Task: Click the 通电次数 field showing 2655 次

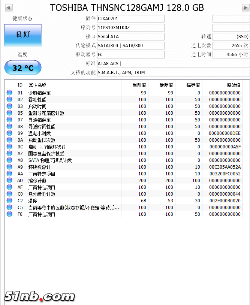Action: coord(231,45)
